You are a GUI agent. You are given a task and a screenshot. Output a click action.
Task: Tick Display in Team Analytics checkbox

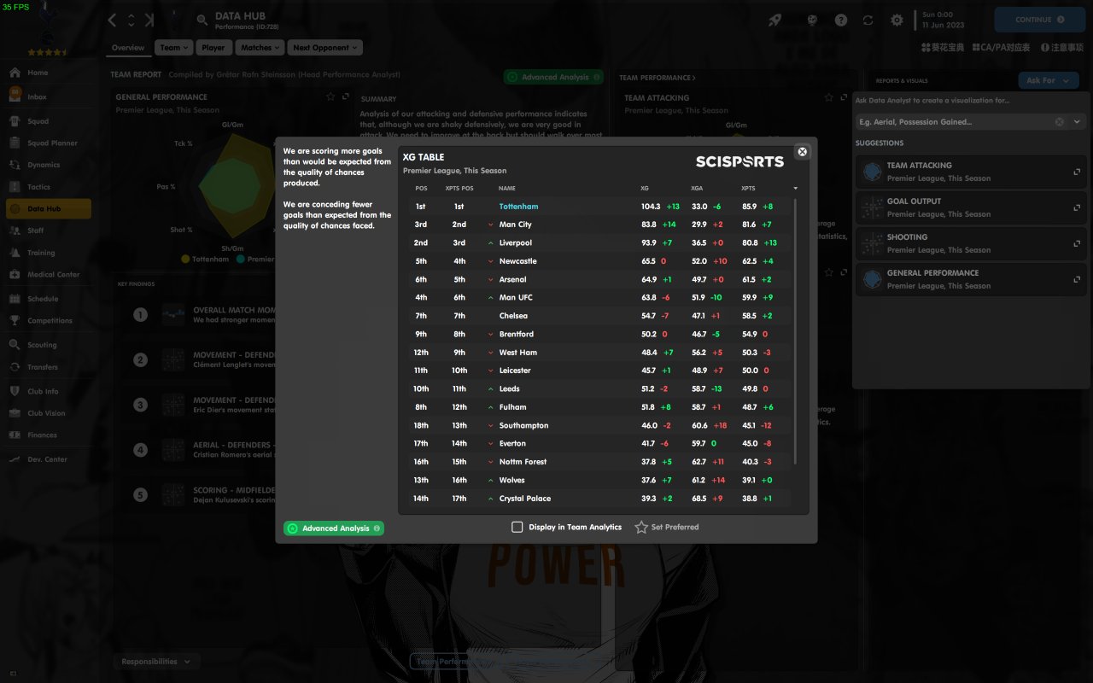pos(517,528)
